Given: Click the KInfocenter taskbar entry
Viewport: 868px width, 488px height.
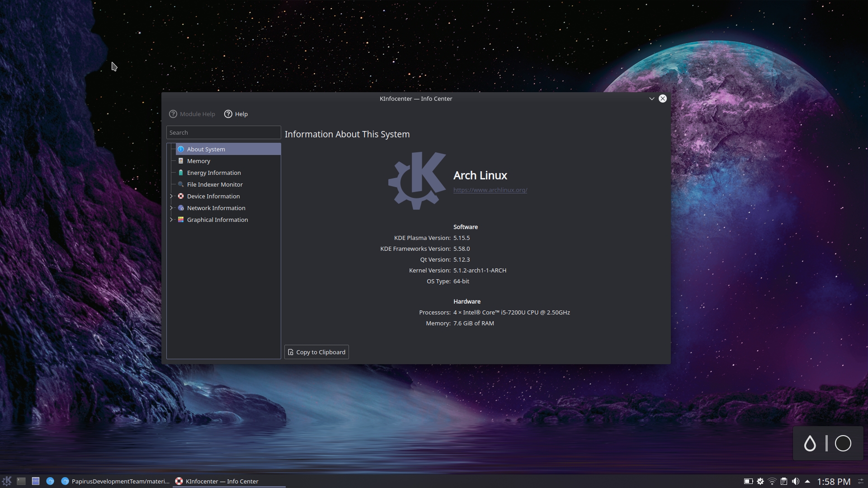Looking at the screenshot, I should 229,481.
